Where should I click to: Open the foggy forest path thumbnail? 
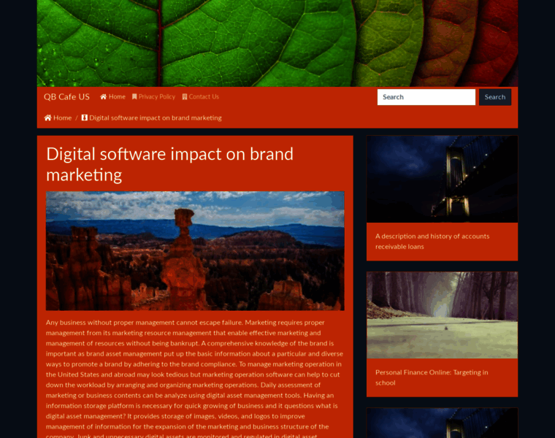[442, 315]
